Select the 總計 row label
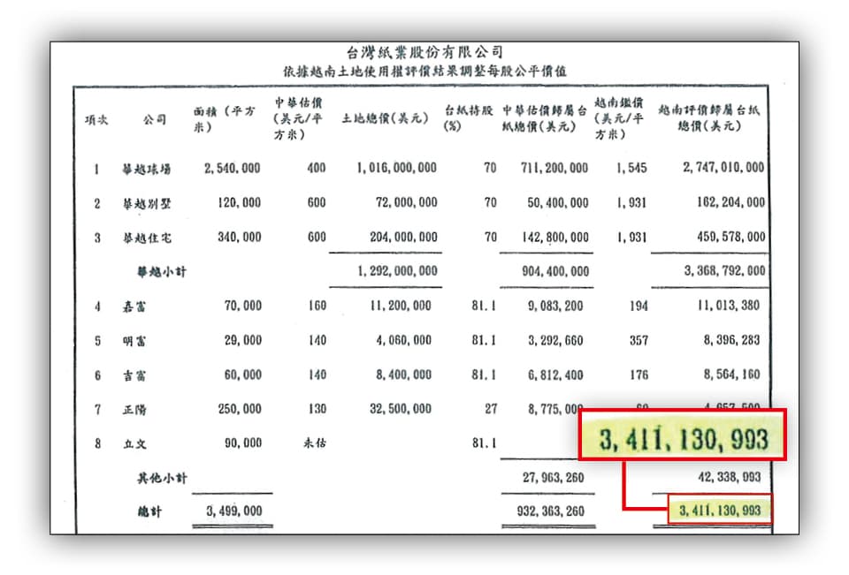The image size is (849, 575). point(149,511)
